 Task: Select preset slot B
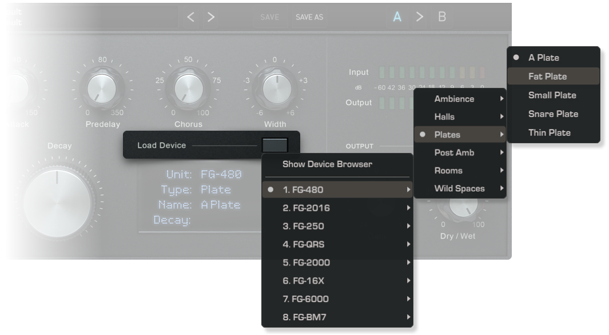442,17
